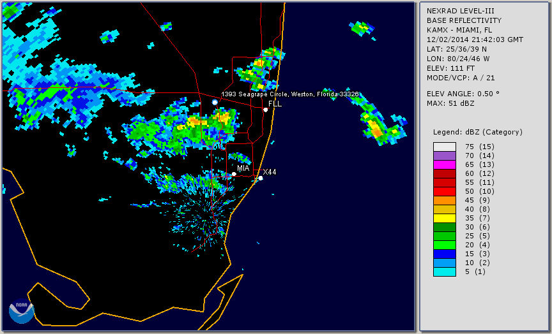The height and width of the screenshot is (334, 552).
Task: Select the 35 dBZ yellow swatch
Action: (x=445, y=218)
